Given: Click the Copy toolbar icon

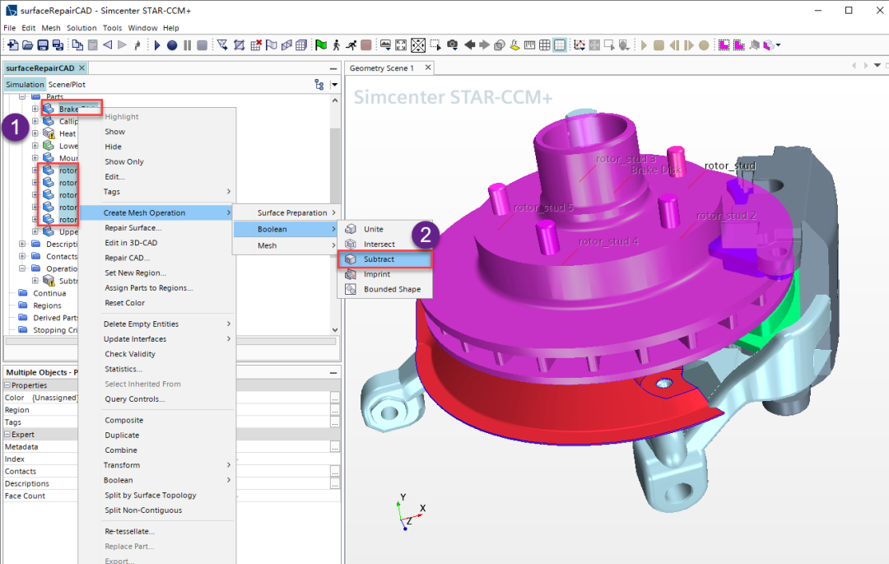Looking at the screenshot, I should pos(77,45).
